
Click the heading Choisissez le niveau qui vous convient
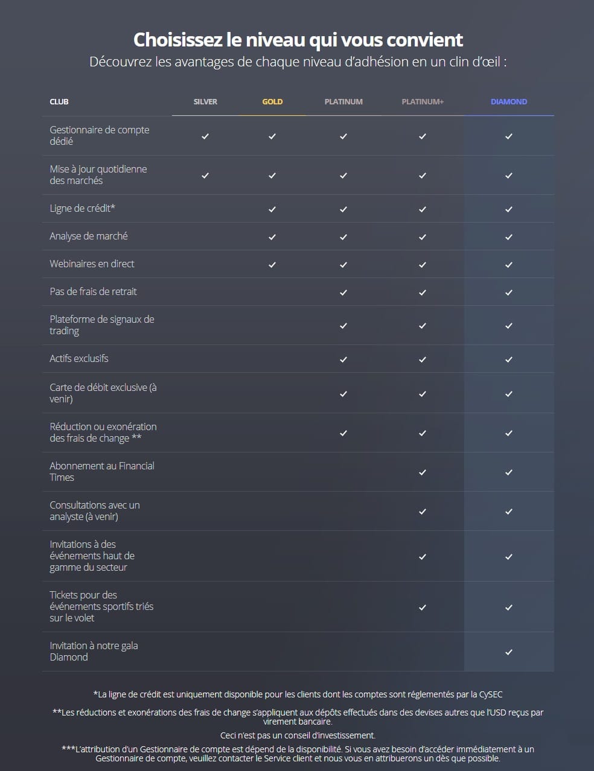(x=298, y=40)
